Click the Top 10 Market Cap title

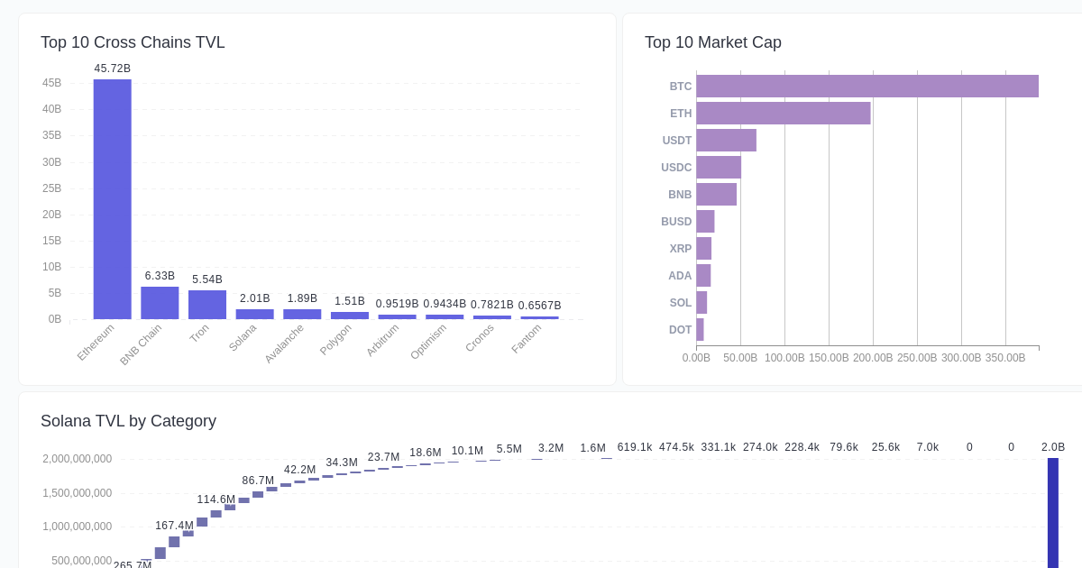[x=712, y=42]
